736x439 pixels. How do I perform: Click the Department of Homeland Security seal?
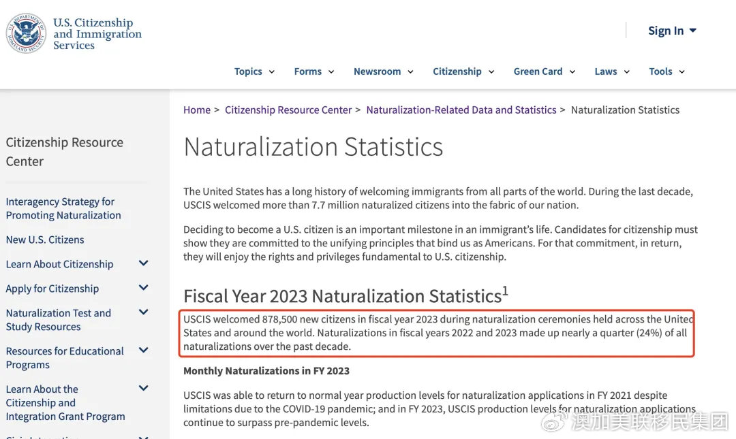coord(26,33)
